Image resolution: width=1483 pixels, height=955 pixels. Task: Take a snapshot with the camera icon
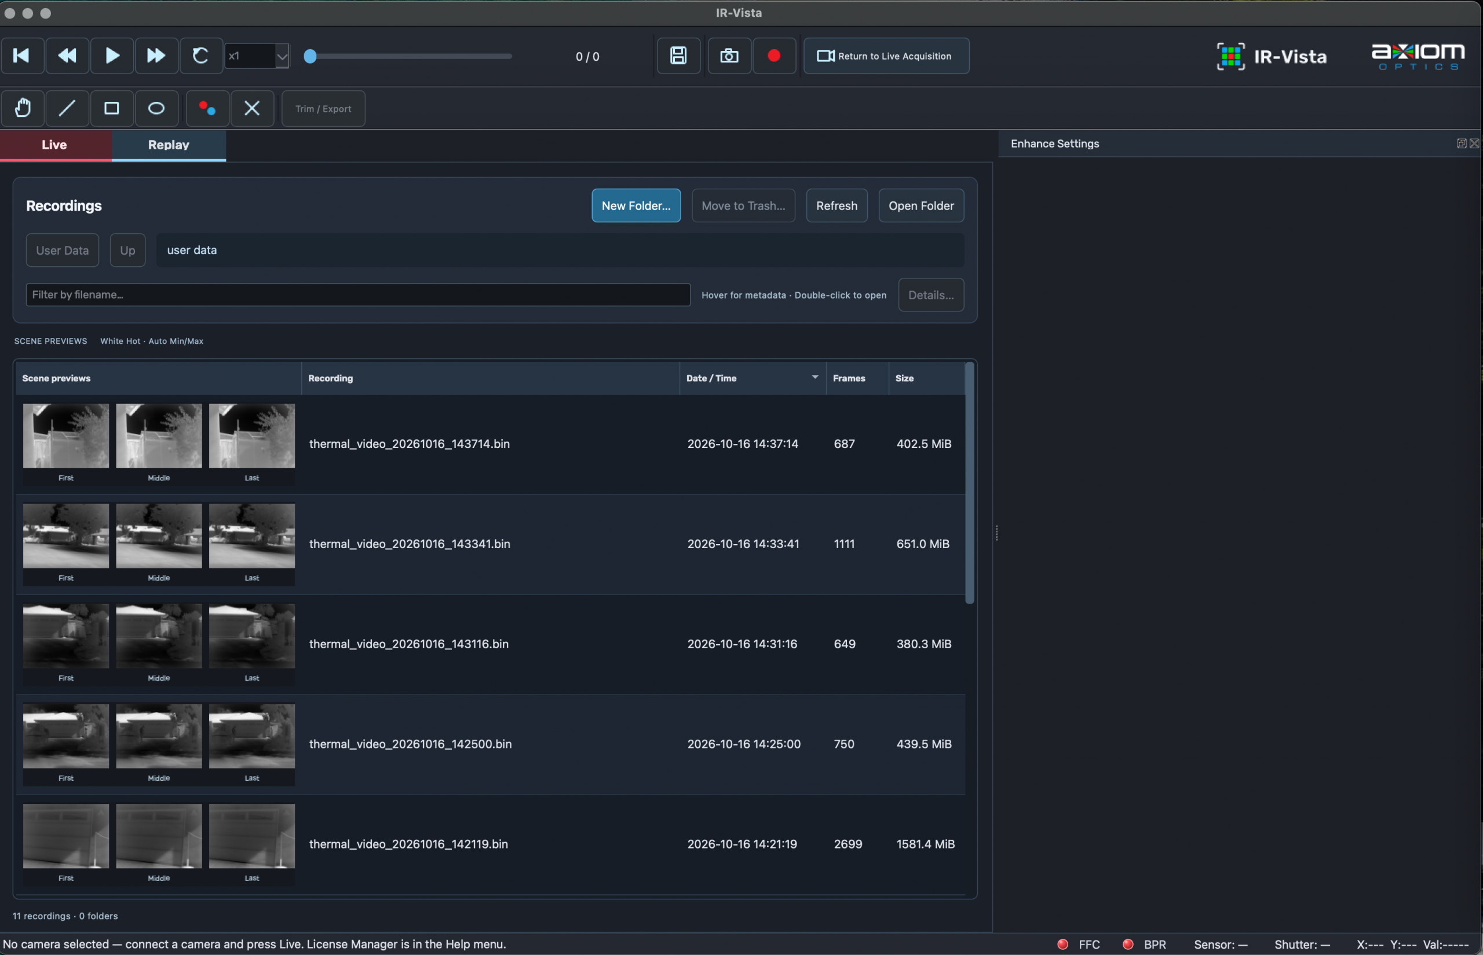pos(729,56)
